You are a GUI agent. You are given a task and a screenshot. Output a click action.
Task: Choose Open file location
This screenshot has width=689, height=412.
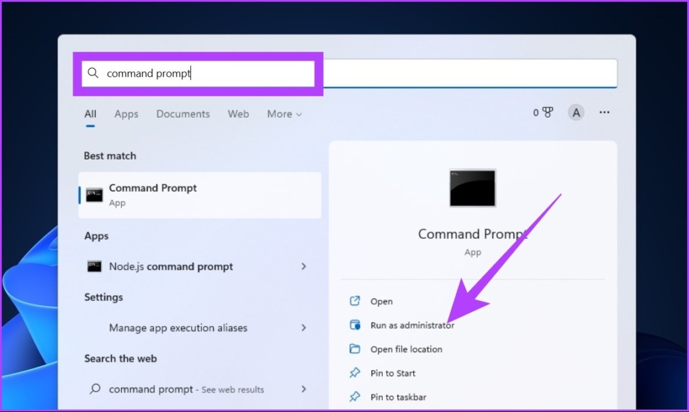click(406, 349)
